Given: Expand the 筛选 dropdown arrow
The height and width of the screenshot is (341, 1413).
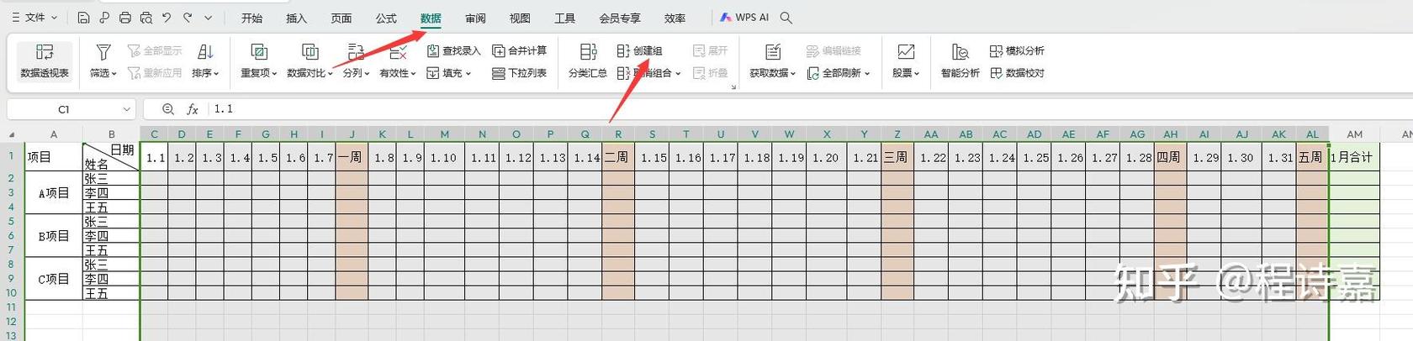Looking at the screenshot, I should pos(114,74).
